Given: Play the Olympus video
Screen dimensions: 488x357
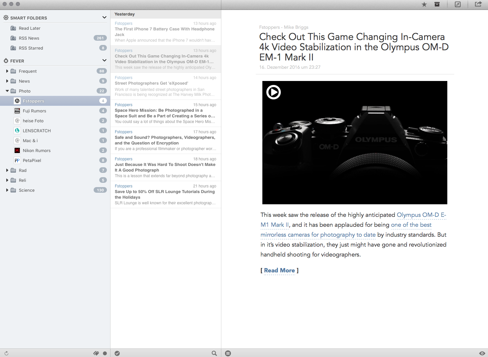Looking at the screenshot, I should pos(274,92).
